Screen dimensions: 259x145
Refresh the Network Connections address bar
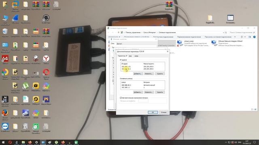pos(226,33)
